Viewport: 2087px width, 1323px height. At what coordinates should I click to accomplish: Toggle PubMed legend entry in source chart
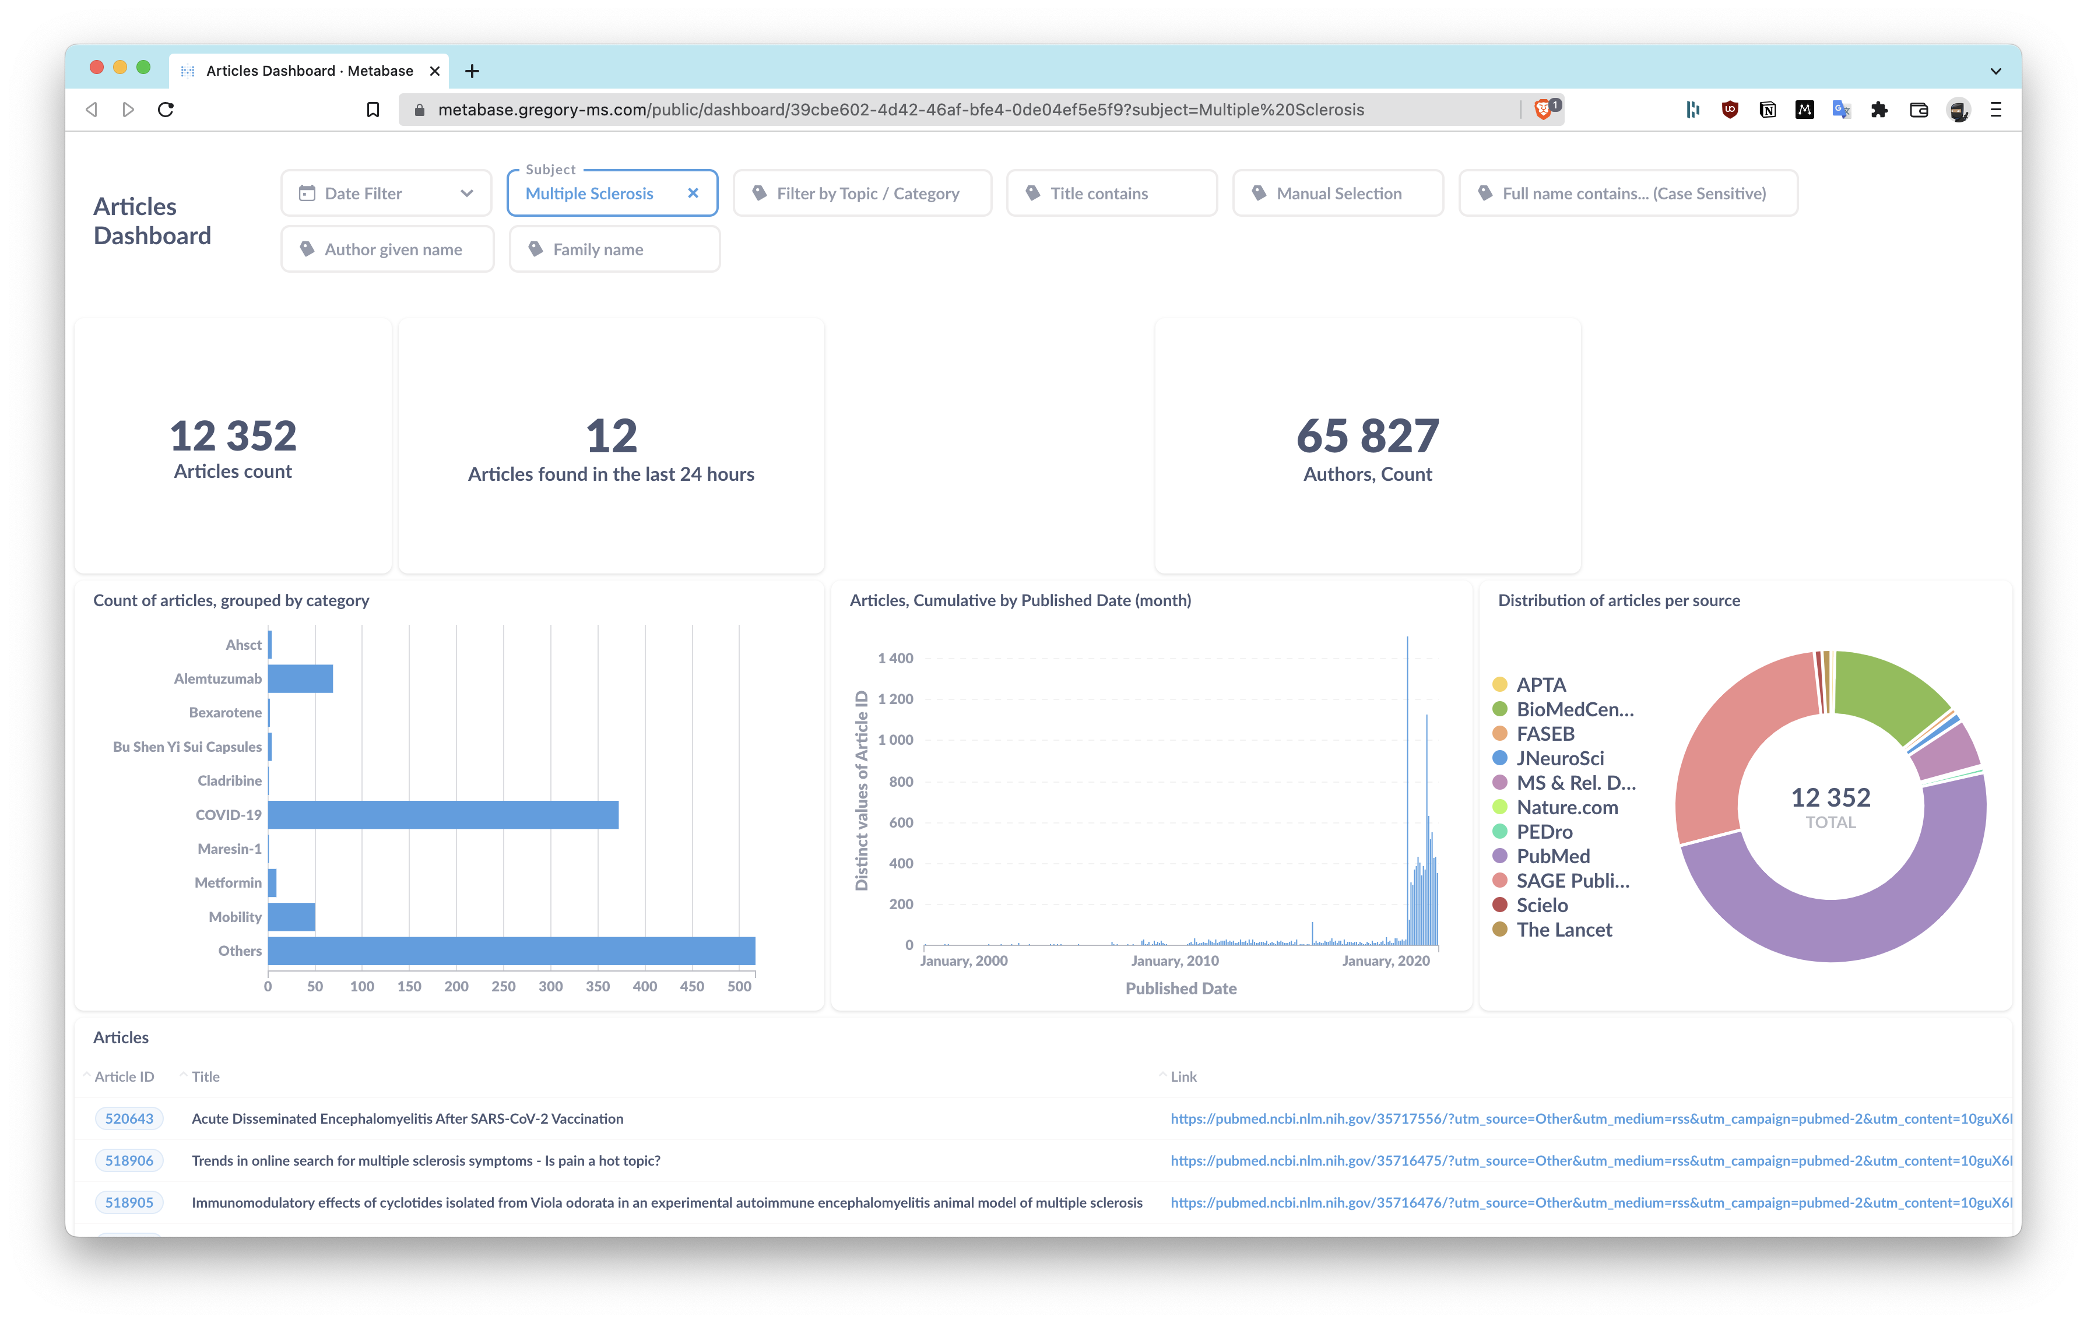click(1552, 856)
